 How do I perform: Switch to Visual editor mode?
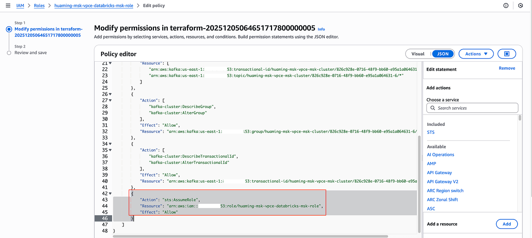pos(418,54)
